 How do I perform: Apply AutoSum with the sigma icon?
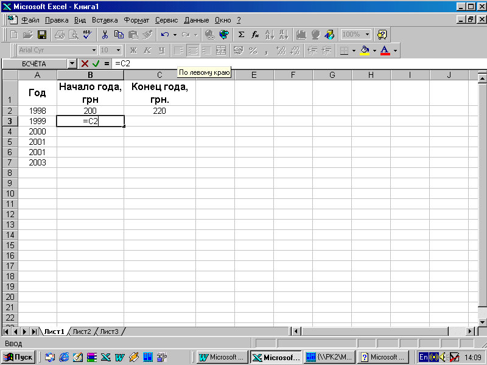tap(241, 35)
